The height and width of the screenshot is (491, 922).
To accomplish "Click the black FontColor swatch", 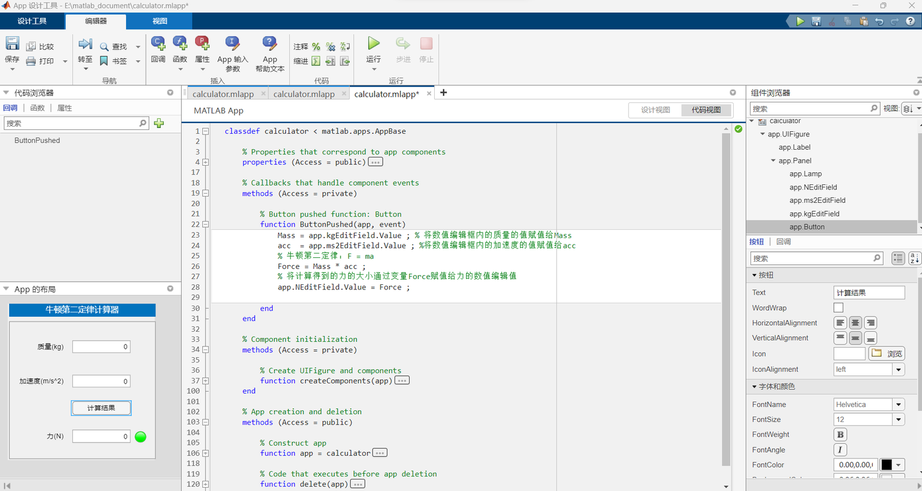I will (887, 465).
